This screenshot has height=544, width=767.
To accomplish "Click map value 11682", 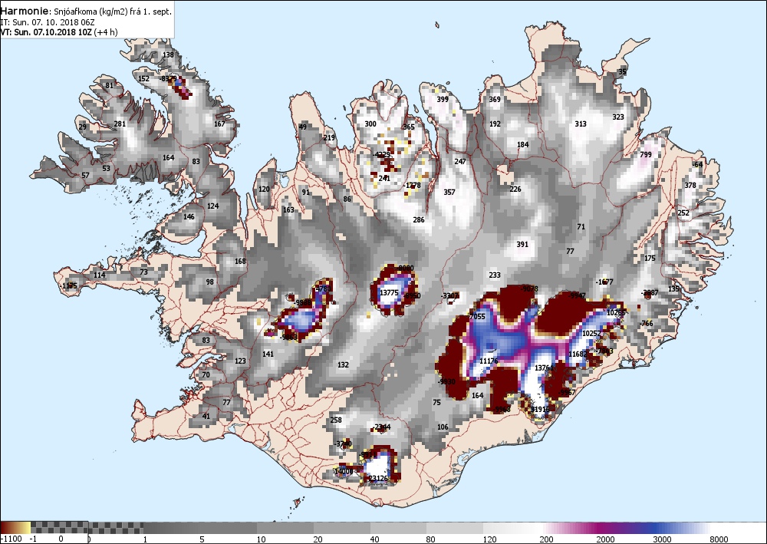I will click(x=578, y=354).
